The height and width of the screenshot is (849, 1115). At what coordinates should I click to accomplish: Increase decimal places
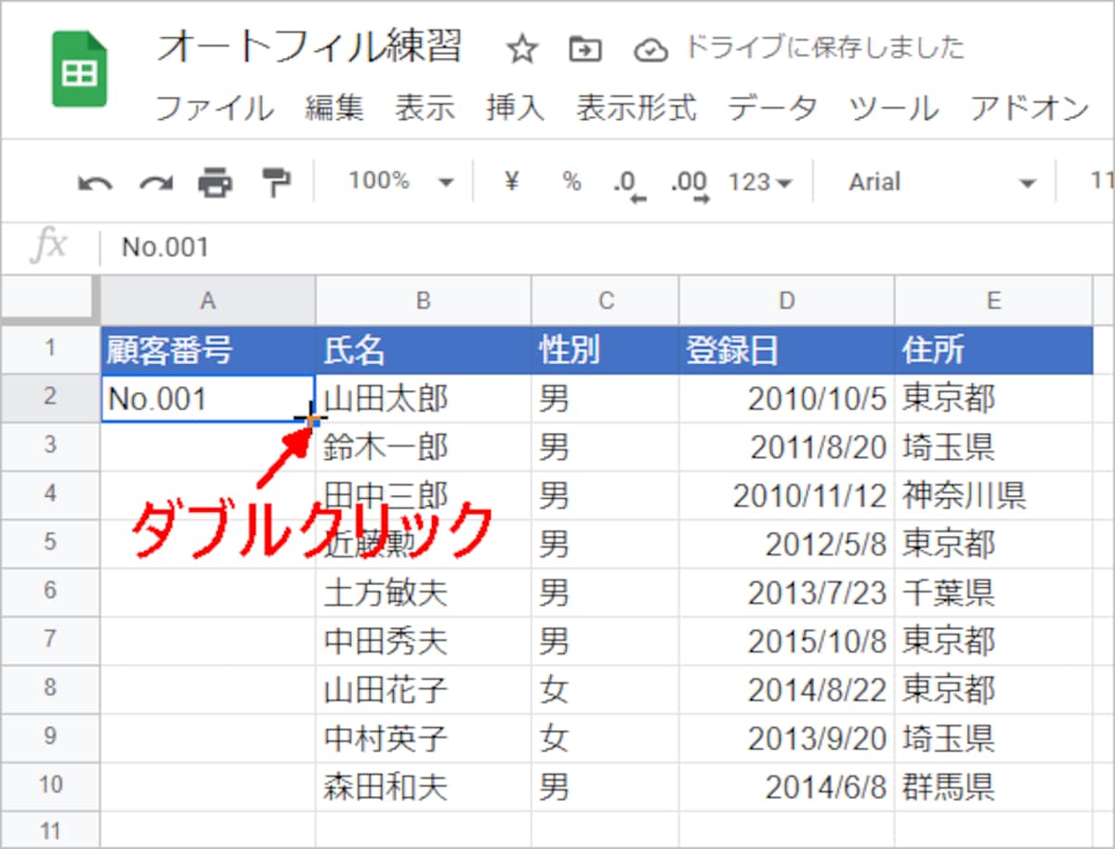(x=689, y=184)
